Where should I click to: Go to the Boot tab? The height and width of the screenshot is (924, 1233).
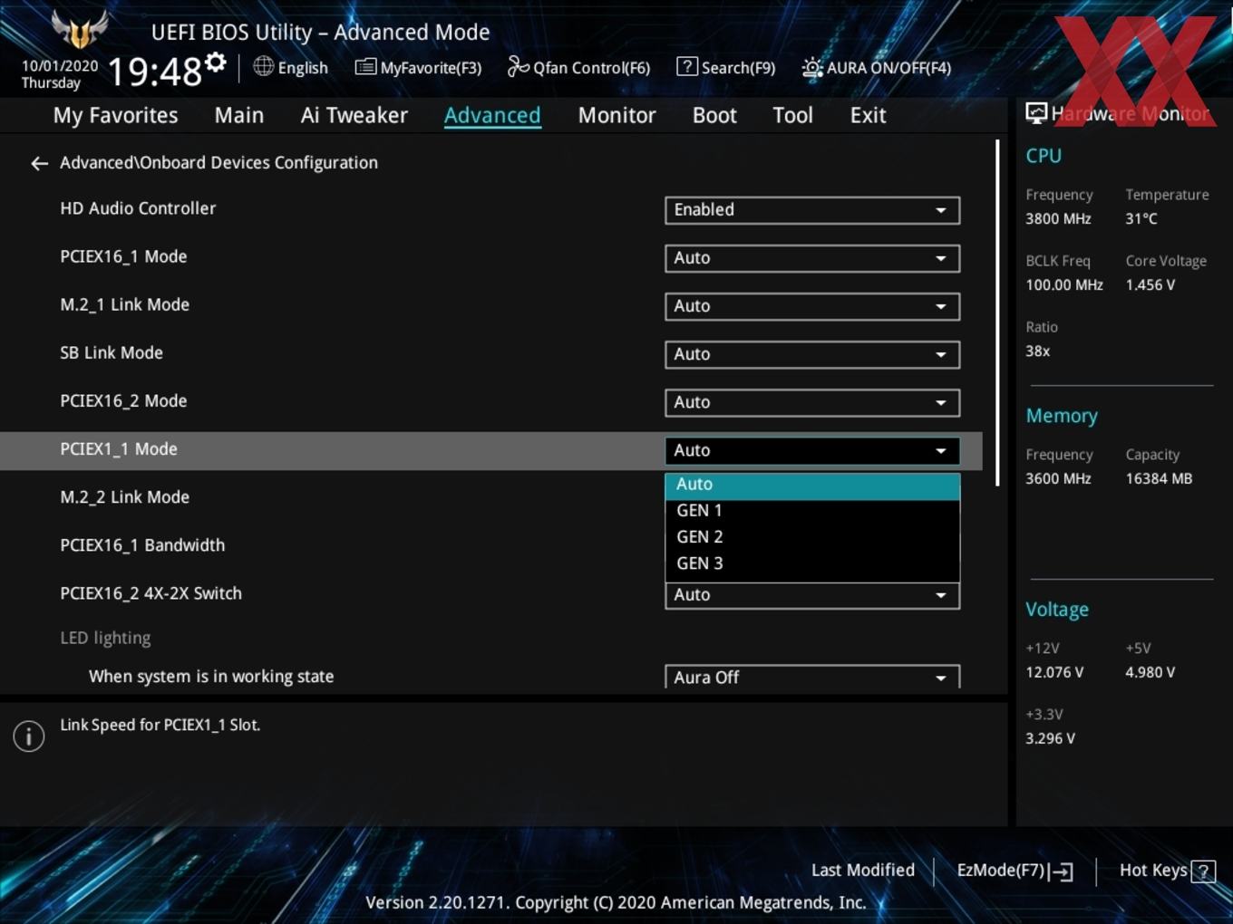pos(714,115)
